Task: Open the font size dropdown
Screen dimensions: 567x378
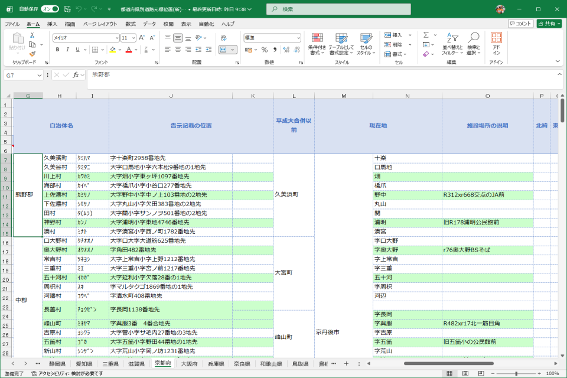Action: point(133,37)
